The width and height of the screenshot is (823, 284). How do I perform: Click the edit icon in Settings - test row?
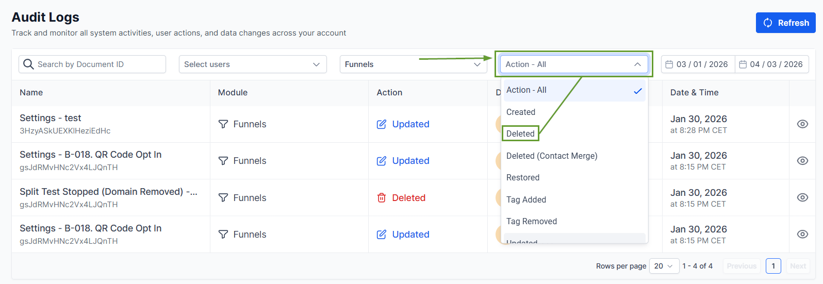click(x=382, y=124)
